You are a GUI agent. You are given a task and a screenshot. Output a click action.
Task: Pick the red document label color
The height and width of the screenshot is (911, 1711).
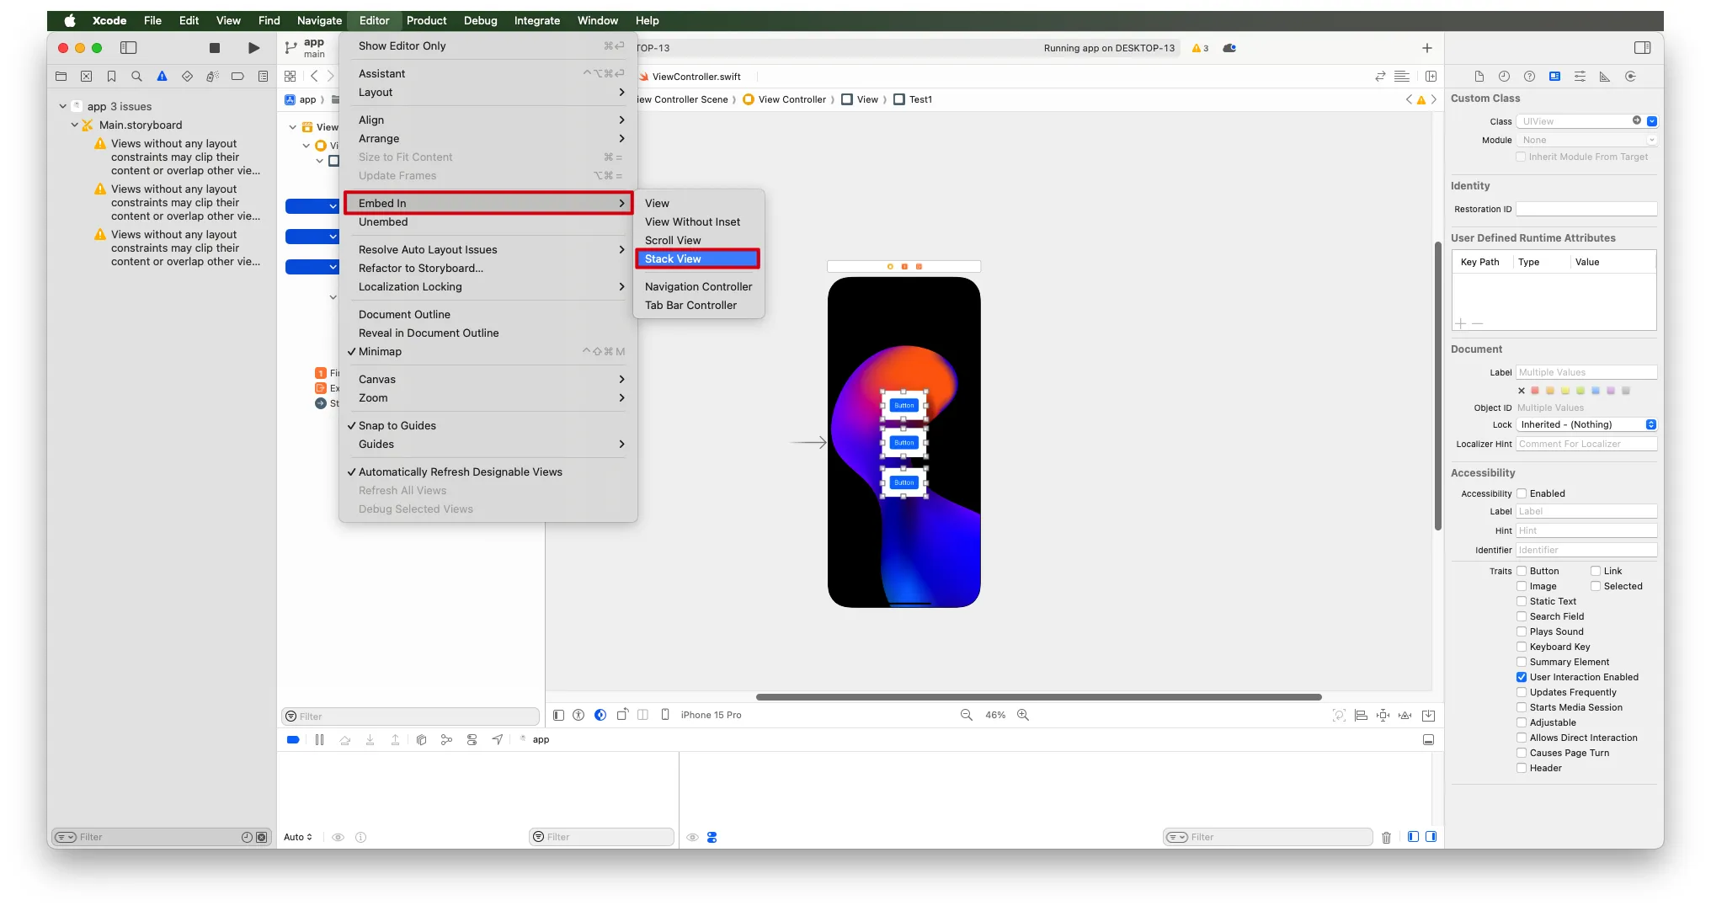[x=1535, y=391]
